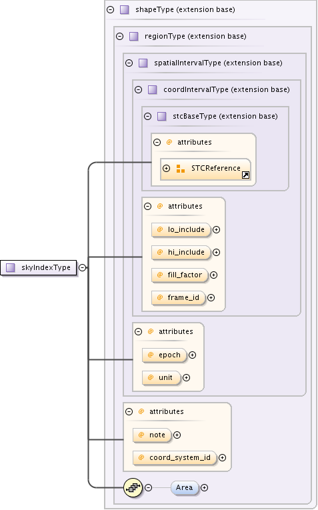Collapse the stcBaseType extension base group

click(148, 117)
